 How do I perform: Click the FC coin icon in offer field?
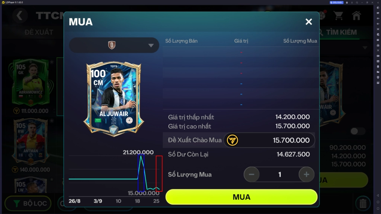(x=232, y=140)
